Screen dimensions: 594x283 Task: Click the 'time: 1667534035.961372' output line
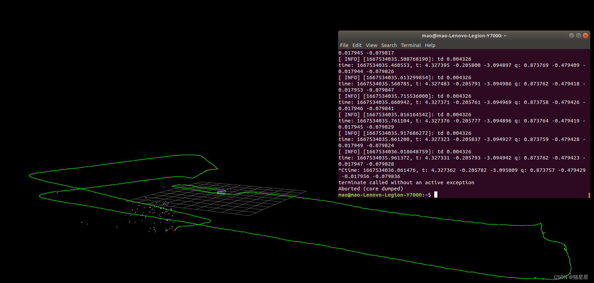click(462, 158)
